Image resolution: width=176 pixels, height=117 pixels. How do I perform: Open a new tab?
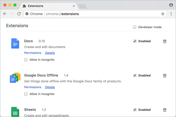tap(82, 6)
